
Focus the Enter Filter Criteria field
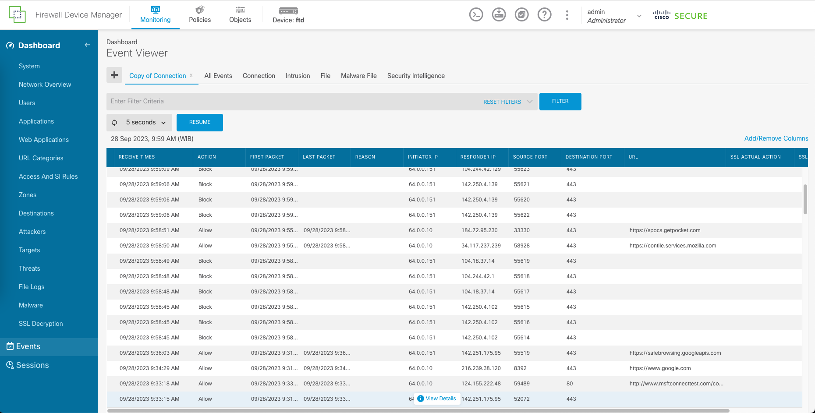coord(294,102)
